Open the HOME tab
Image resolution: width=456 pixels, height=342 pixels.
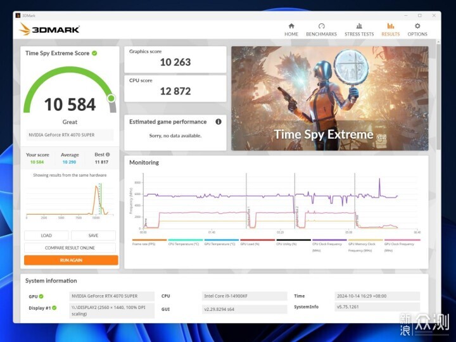tap(291, 30)
